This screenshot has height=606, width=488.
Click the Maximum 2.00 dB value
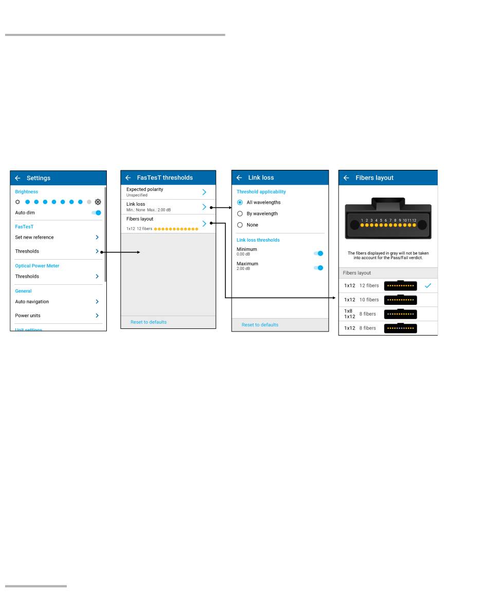click(243, 268)
